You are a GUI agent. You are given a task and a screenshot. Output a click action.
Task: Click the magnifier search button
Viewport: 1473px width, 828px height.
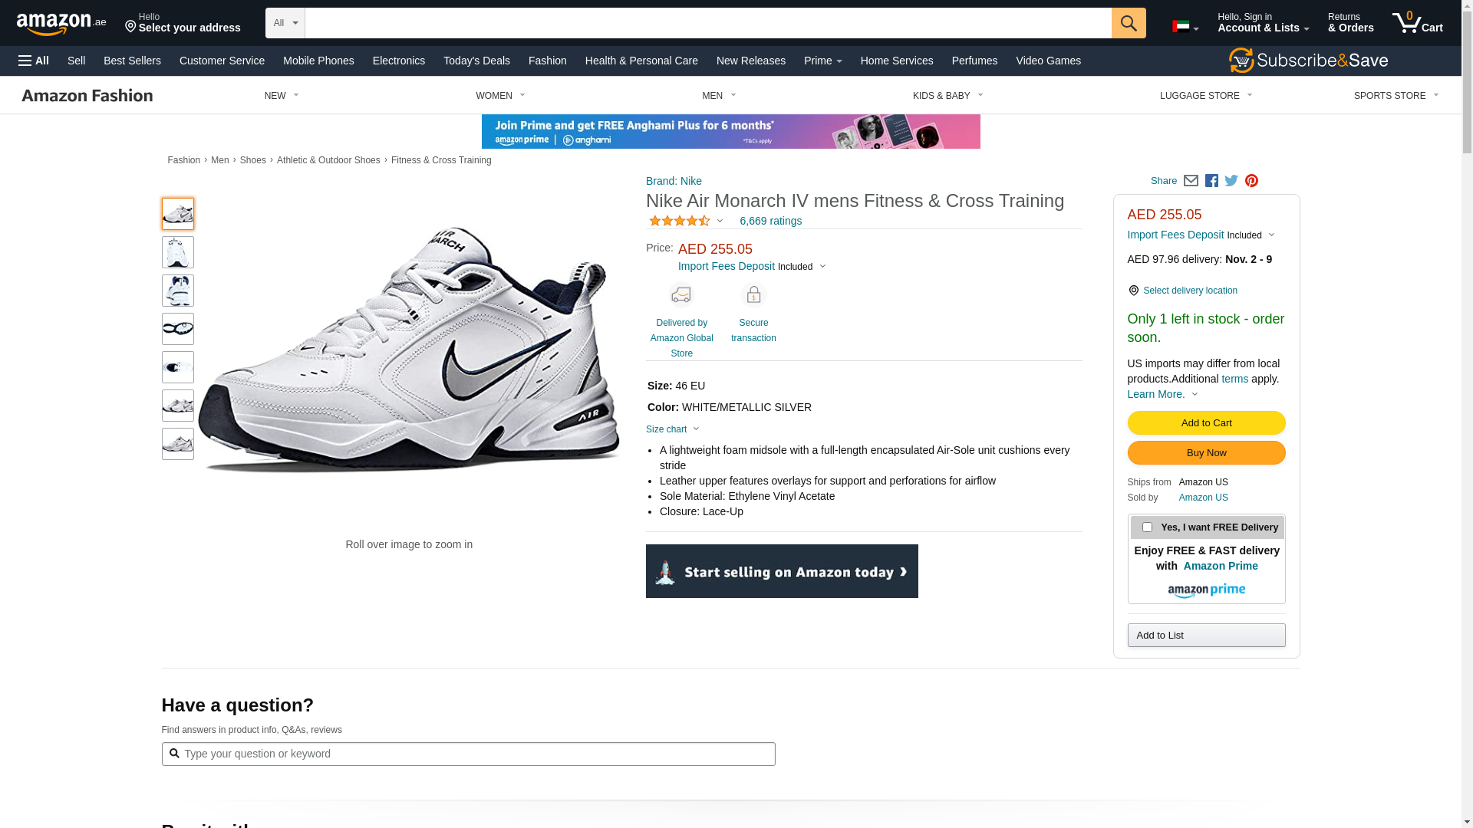(x=1128, y=23)
